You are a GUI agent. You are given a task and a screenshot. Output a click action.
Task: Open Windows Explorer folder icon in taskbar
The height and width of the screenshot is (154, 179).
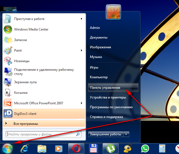pyautogui.click(x=42, y=149)
